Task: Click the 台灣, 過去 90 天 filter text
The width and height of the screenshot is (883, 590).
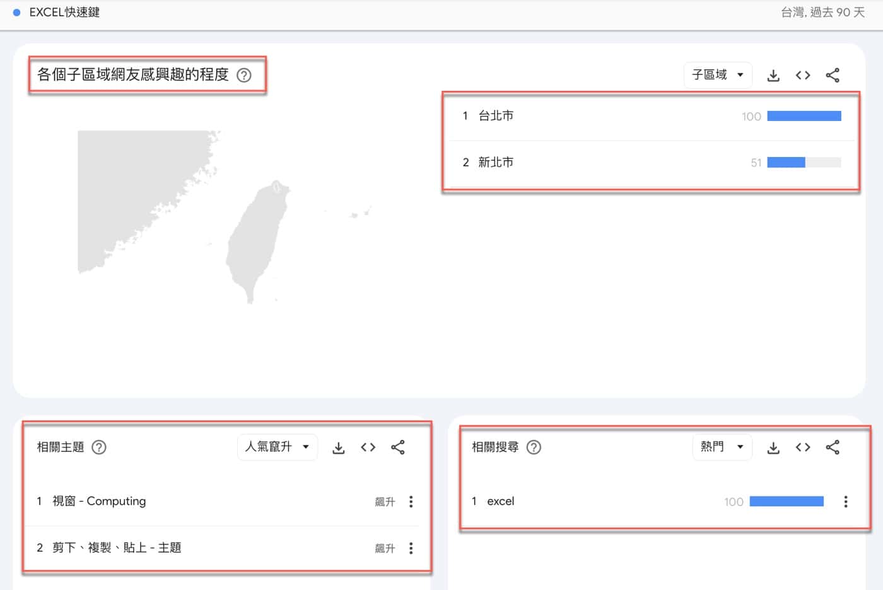Action: (x=822, y=13)
